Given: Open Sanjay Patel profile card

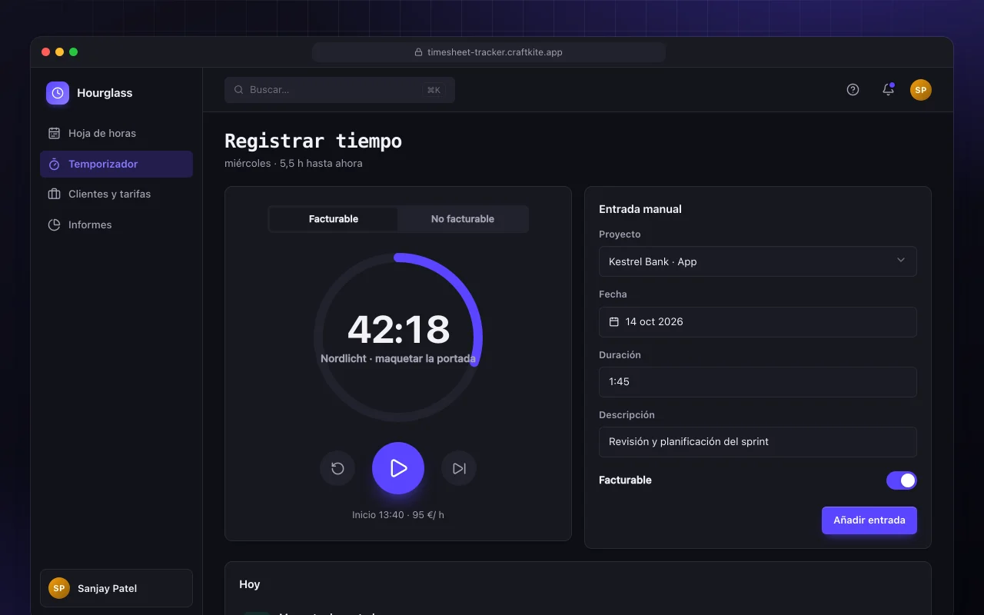Looking at the screenshot, I should (116, 588).
